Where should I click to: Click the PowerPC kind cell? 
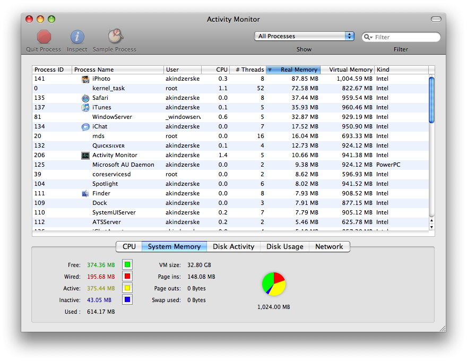[x=388, y=165]
